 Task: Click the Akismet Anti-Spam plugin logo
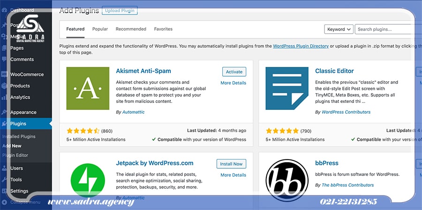pyautogui.click(x=88, y=88)
